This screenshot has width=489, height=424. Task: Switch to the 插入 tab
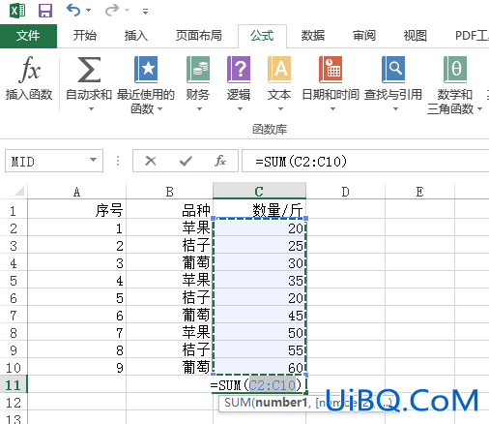[136, 36]
